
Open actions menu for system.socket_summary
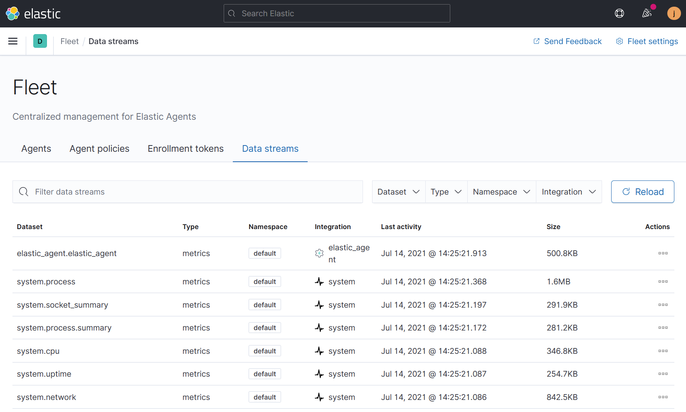pyautogui.click(x=663, y=305)
